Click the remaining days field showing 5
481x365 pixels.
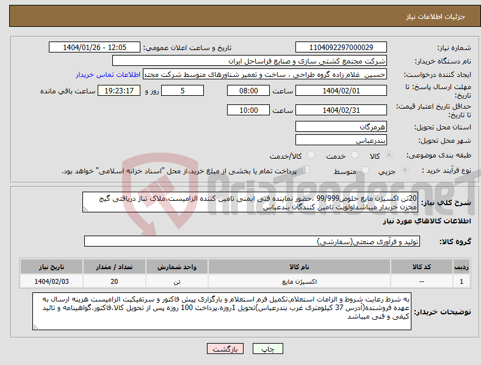point(183,90)
